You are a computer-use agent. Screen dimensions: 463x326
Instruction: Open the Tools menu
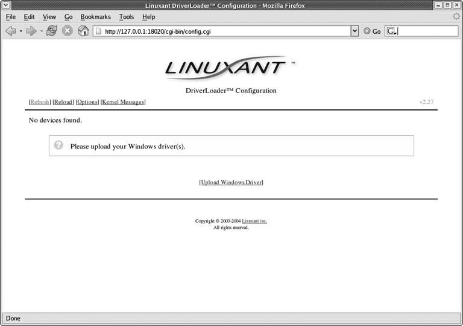[127, 17]
